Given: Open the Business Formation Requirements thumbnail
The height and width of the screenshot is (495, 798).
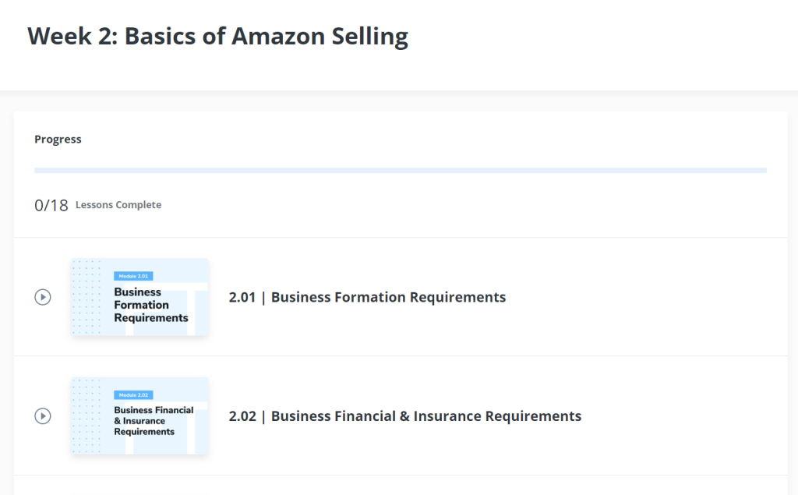Looking at the screenshot, I should [140, 297].
